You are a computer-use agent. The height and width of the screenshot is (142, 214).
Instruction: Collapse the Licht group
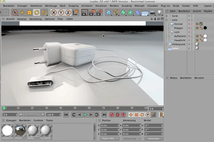pyautogui.click(x=166, y=20)
